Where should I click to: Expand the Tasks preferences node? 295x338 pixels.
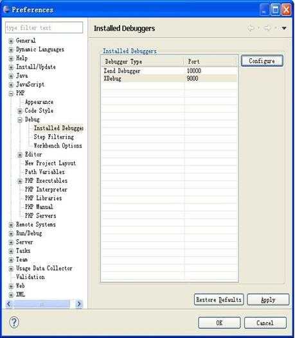pos(11,251)
